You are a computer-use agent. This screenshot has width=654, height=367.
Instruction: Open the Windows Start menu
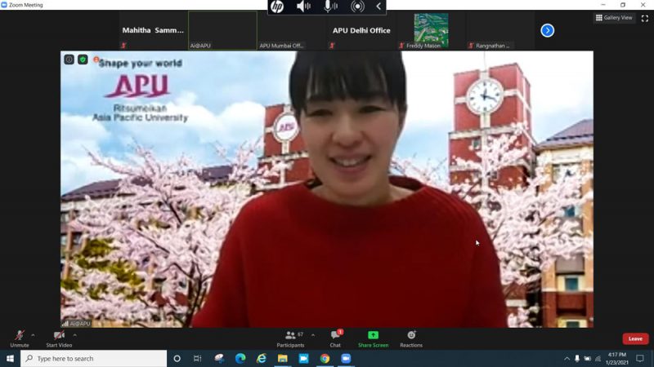coord(10,358)
